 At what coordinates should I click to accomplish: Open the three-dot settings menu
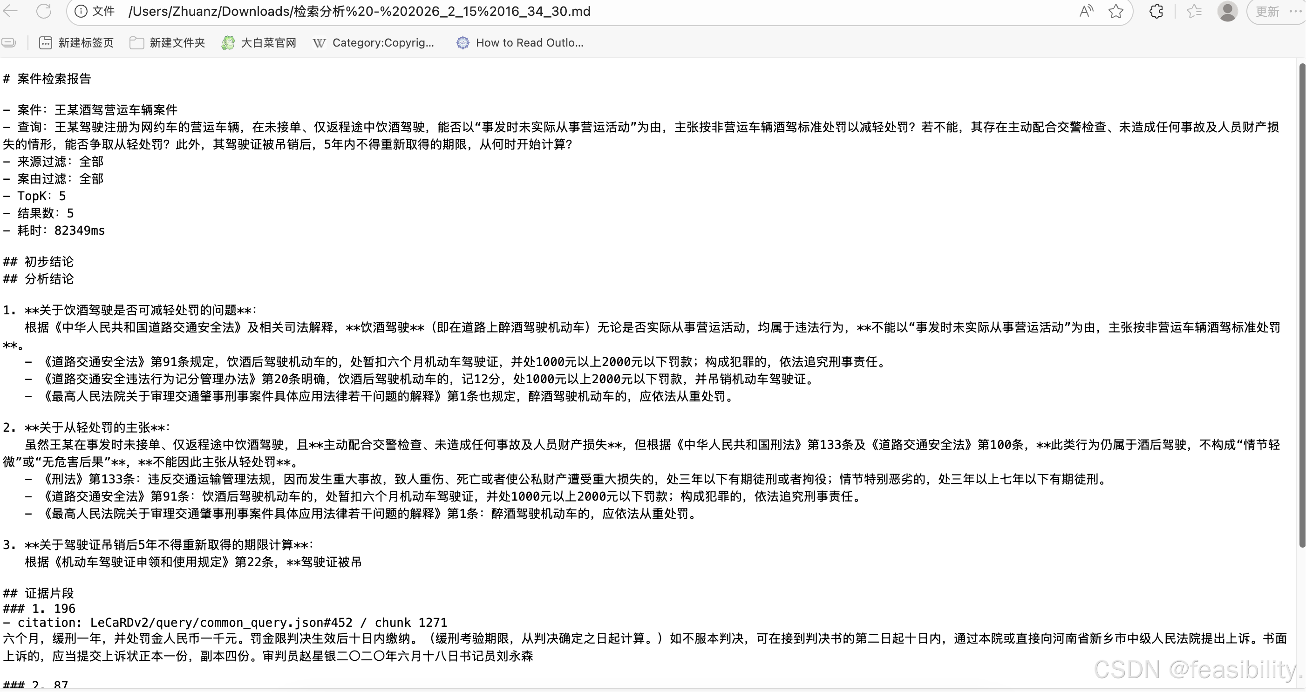[1296, 11]
